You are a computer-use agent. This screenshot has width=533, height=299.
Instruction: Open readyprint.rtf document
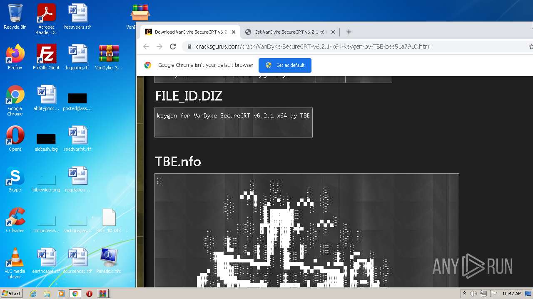77,139
